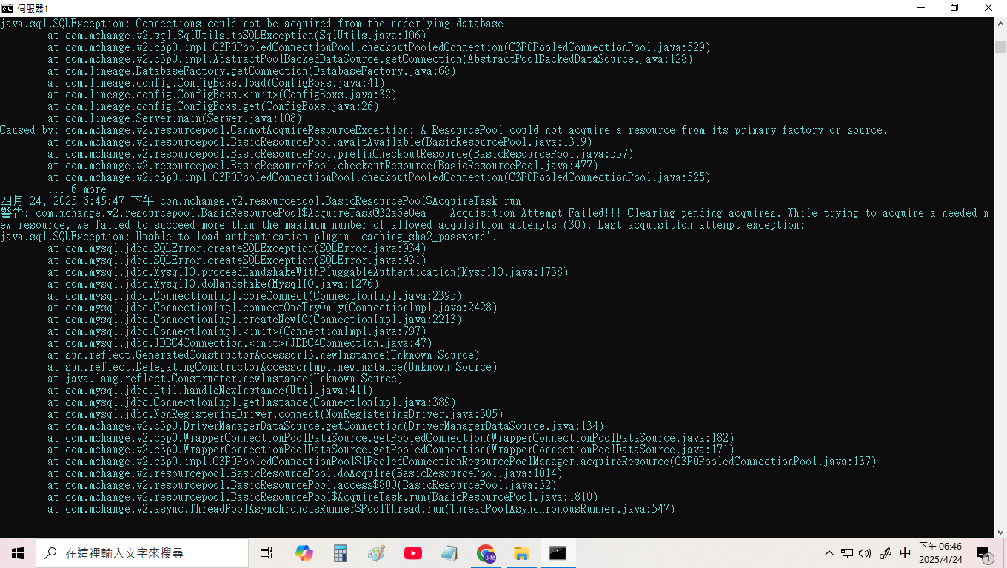Open the console window system menu icon

[x=7, y=7]
